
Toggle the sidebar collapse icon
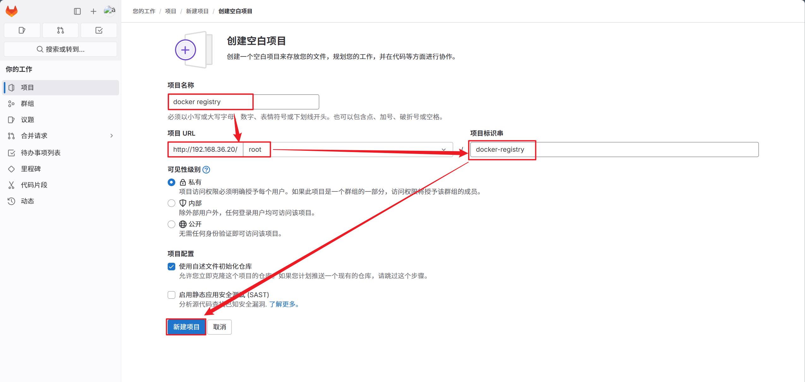(x=77, y=11)
